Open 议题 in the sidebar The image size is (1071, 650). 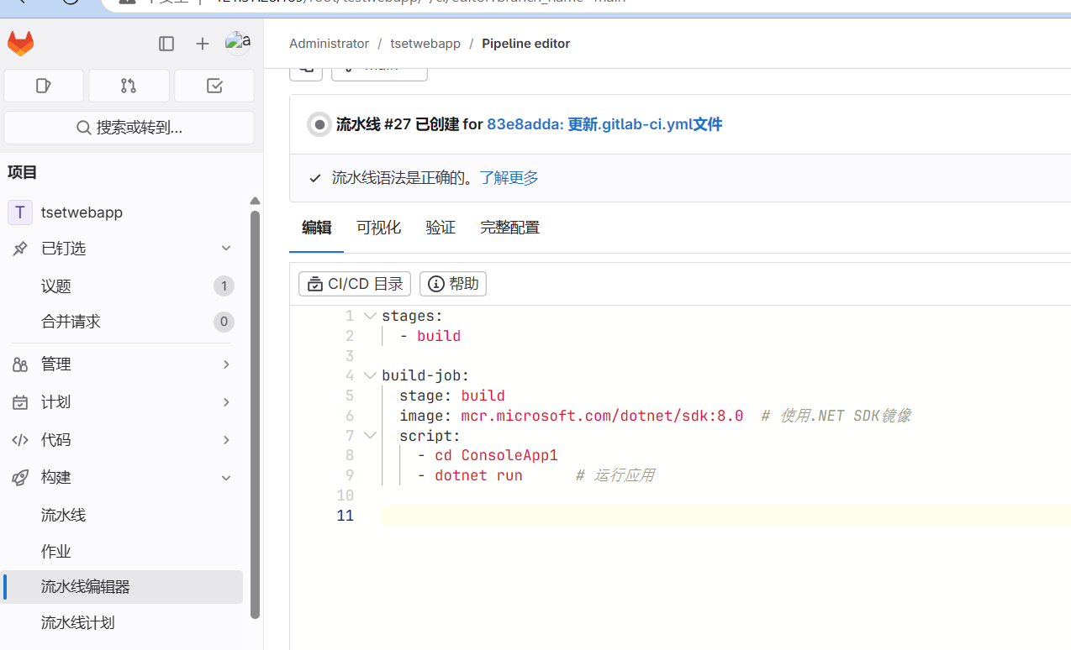point(123,286)
